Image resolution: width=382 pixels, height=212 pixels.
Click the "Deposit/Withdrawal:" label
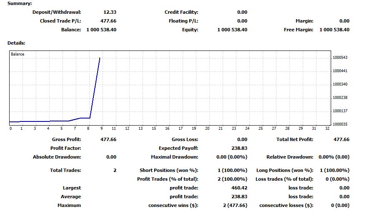point(57,12)
